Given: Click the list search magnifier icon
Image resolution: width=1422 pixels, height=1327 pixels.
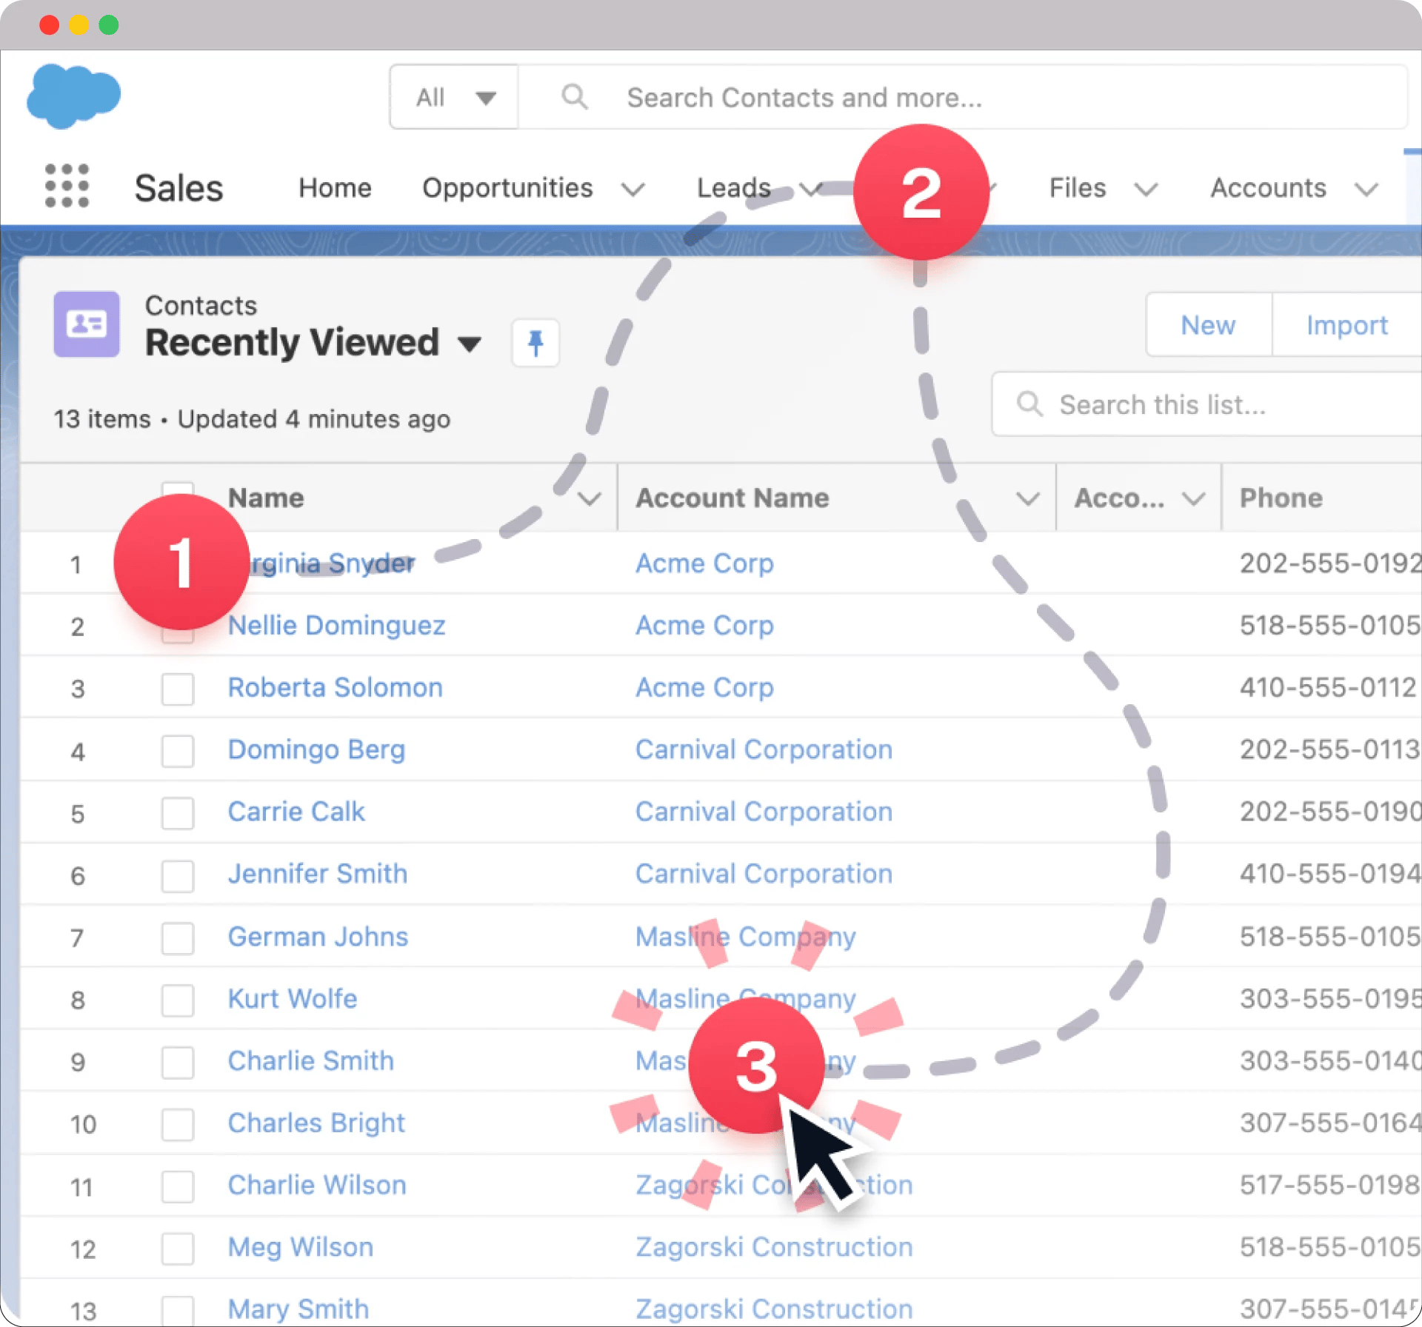Looking at the screenshot, I should pyautogui.click(x=1029, y=404).
